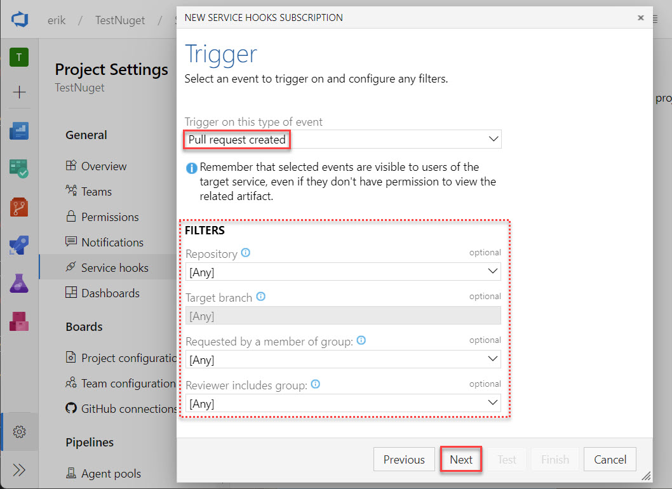Click the Previous button
The height and width of the screenshot is (489, 672).
(404, 459)
